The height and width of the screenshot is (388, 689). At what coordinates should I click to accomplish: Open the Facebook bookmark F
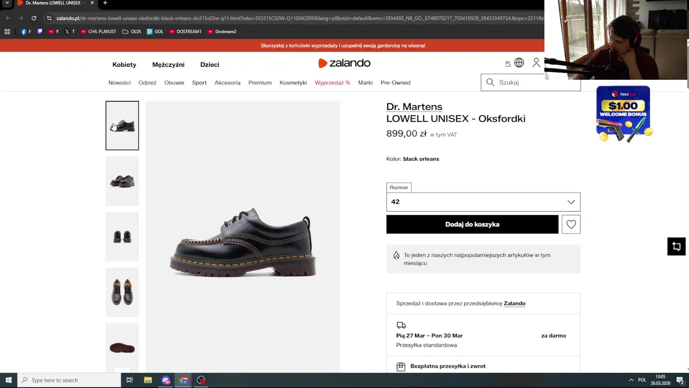[25, 32]
